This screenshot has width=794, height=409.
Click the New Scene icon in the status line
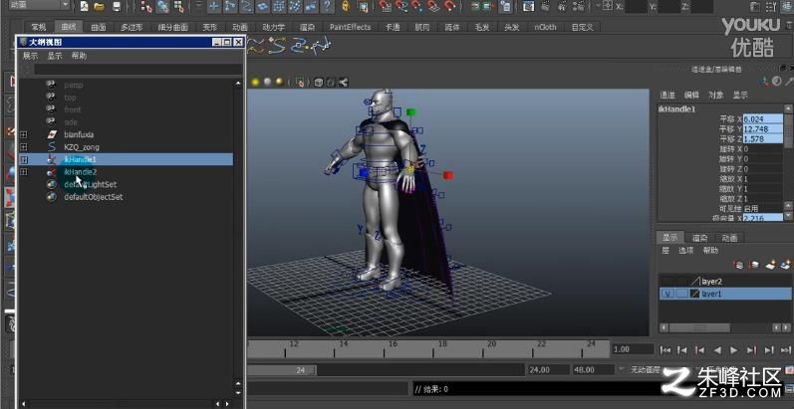84,7
